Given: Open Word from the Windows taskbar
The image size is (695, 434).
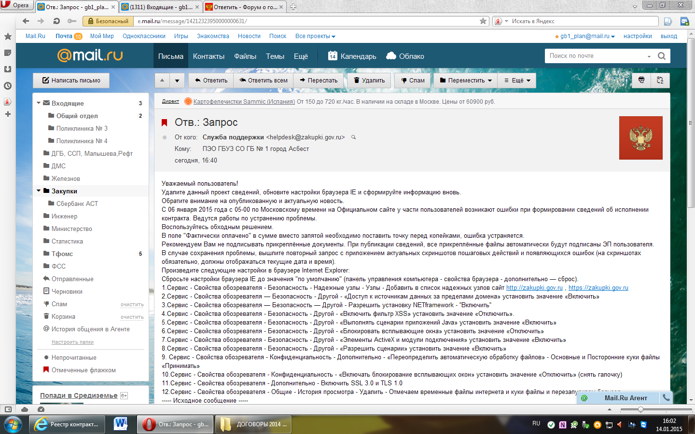Looking at the screenshot, I should [x=121, y=424].
